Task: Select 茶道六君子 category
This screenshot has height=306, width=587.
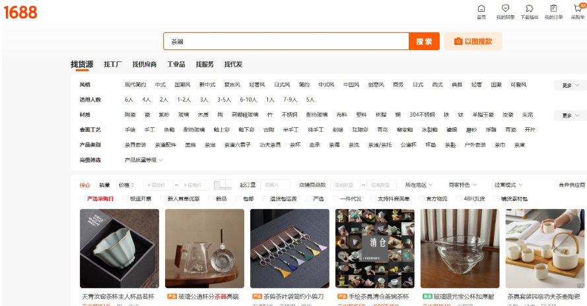Action: [237, 145]
